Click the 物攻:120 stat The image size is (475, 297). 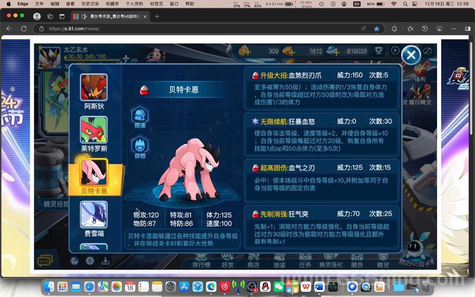[x=146, y=215]
